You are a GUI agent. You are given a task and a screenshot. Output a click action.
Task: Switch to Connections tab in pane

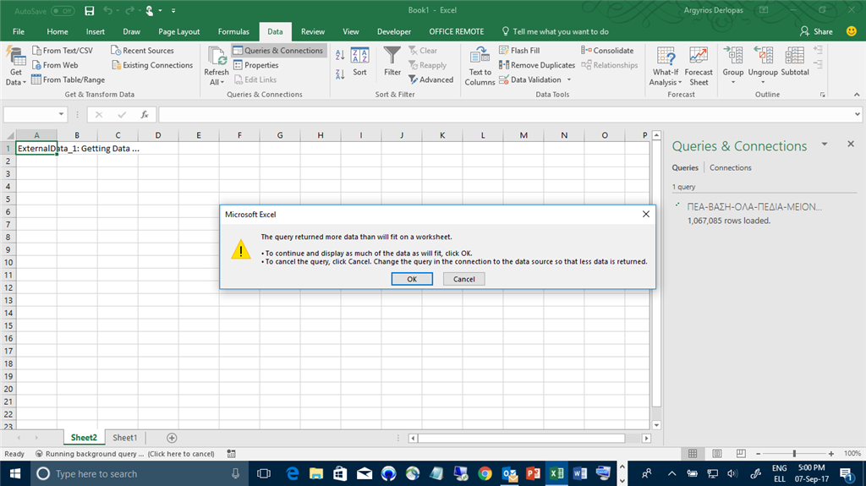pos(730,168)
